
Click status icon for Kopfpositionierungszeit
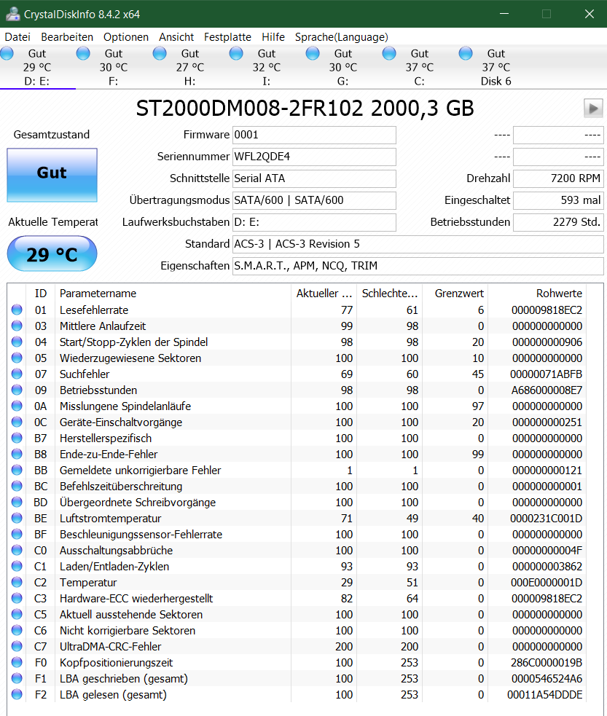pos(17,662)
